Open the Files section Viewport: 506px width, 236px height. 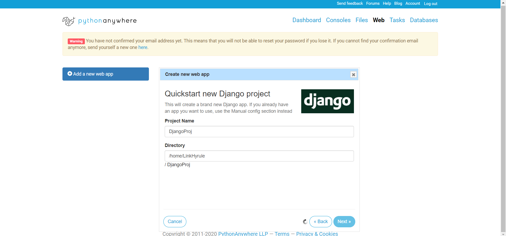click(362, 20)
